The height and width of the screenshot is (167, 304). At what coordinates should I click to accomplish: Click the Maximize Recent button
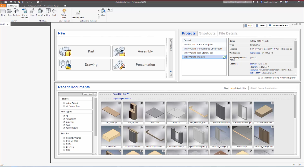coord(279,25)
